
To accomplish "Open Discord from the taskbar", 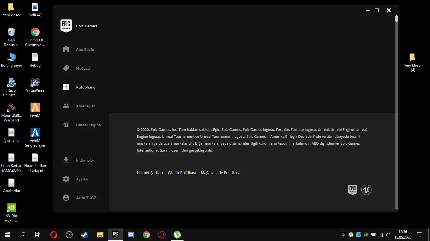I will point(131,235).
